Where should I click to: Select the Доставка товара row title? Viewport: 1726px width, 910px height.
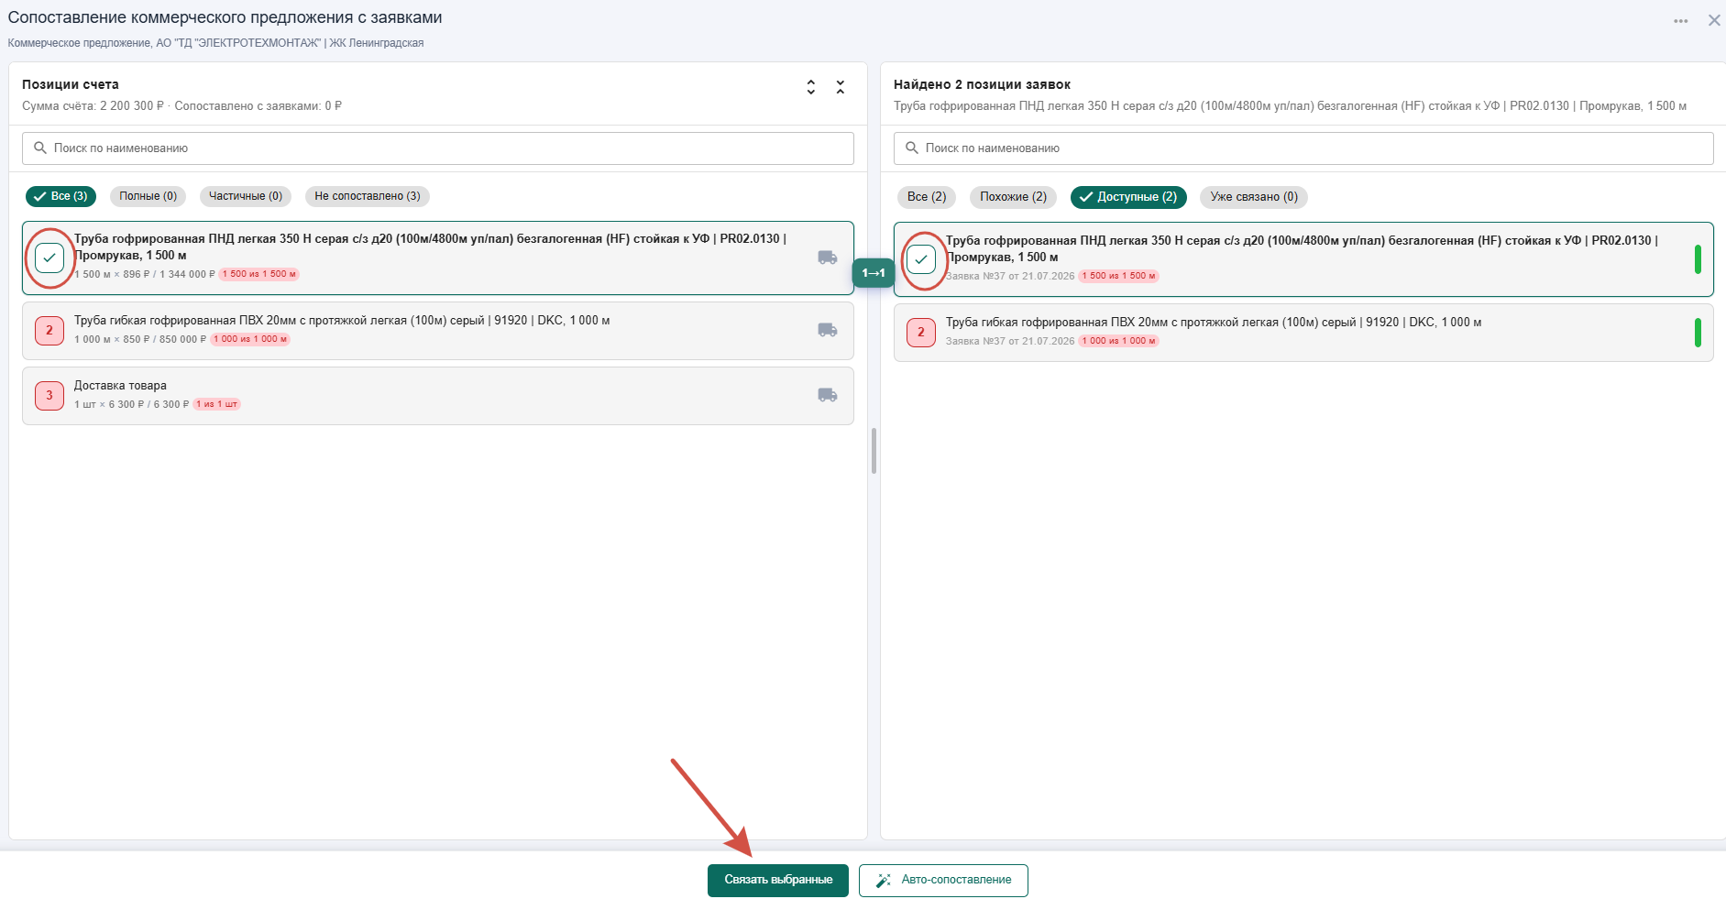click(x=120, y=386)
